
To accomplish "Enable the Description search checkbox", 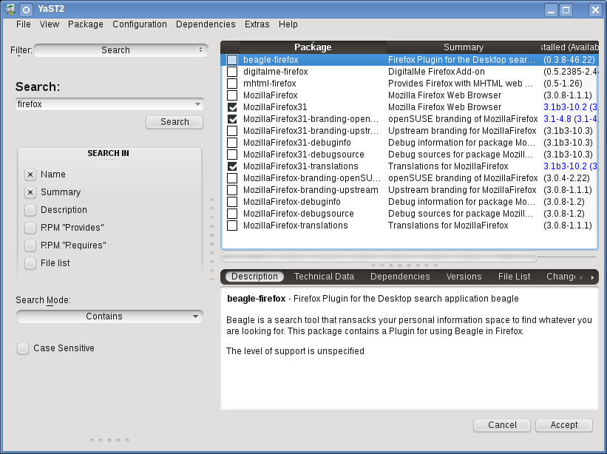I will [30, 210].
